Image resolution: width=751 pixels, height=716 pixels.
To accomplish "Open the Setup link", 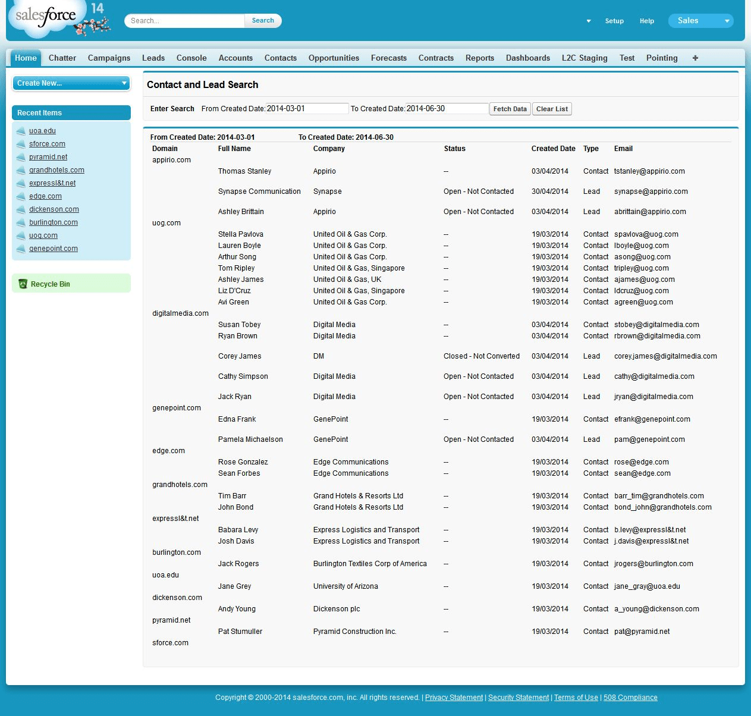I will point(614,21).
